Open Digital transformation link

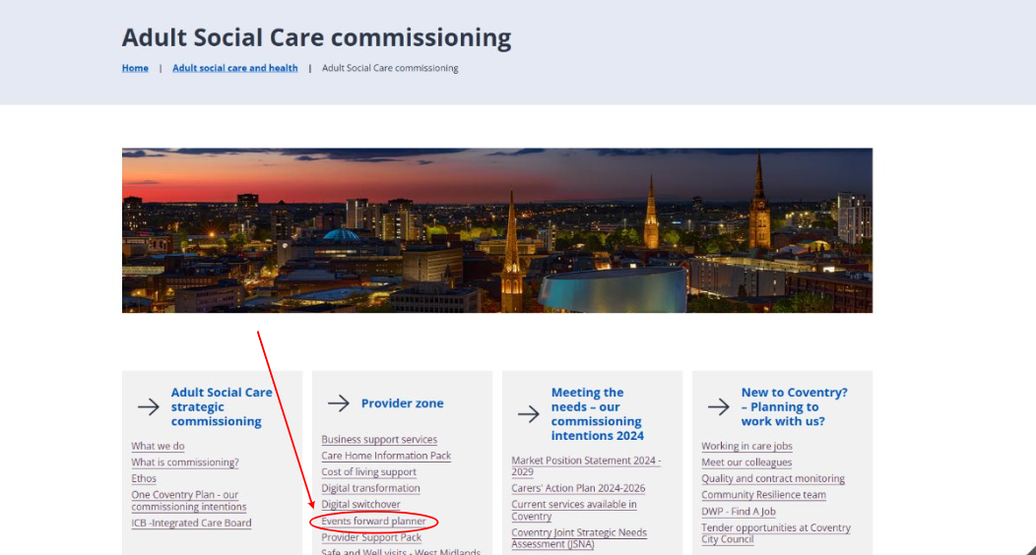click(x=370, y=488)
